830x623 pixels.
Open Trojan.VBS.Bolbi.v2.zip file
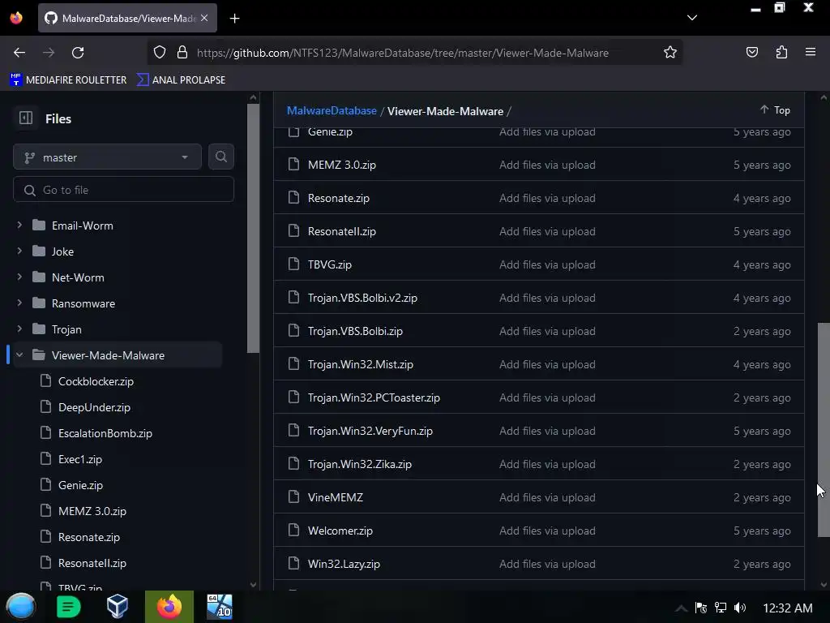tap(362, 298)
